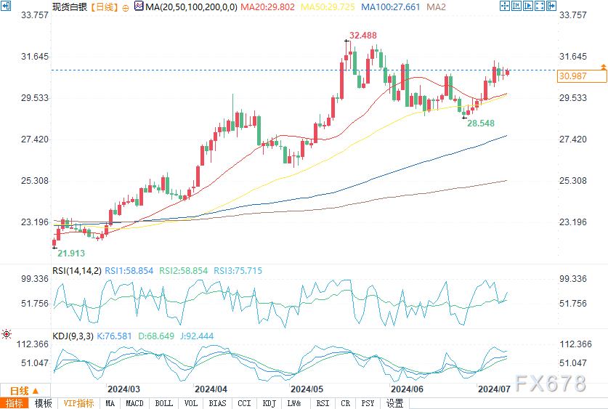Open the MA indicator settings chart icon

click(x=139, y=7)
